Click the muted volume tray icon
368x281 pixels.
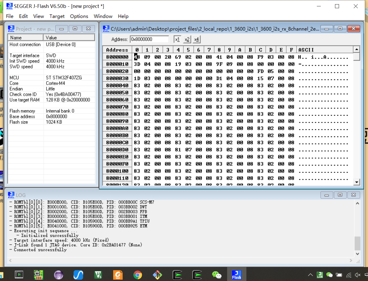pyautogui.click(x=357, y=275)
